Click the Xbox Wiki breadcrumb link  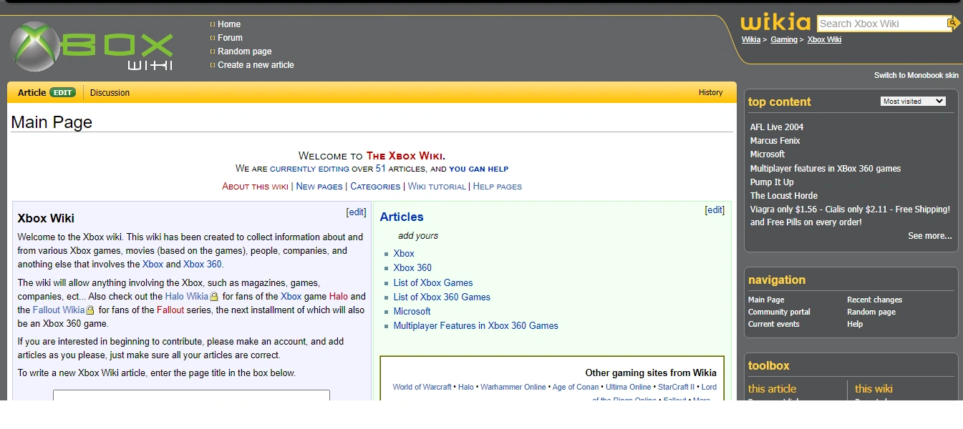click(824, 40)
